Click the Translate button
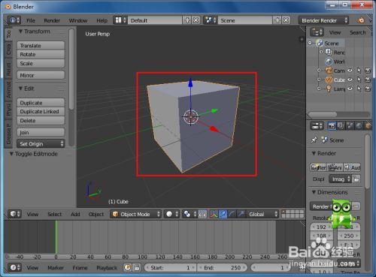 [41, 46]
